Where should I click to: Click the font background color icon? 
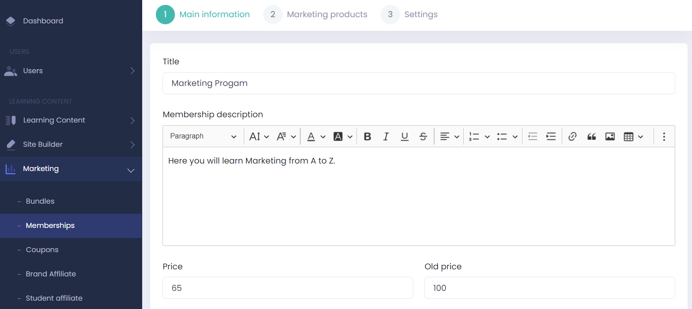338,137
